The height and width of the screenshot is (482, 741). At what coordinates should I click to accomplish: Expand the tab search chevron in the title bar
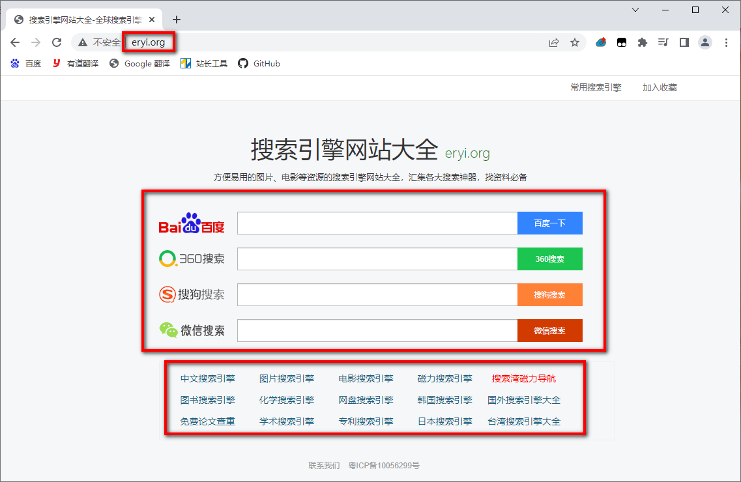click(x=635, y=9)
